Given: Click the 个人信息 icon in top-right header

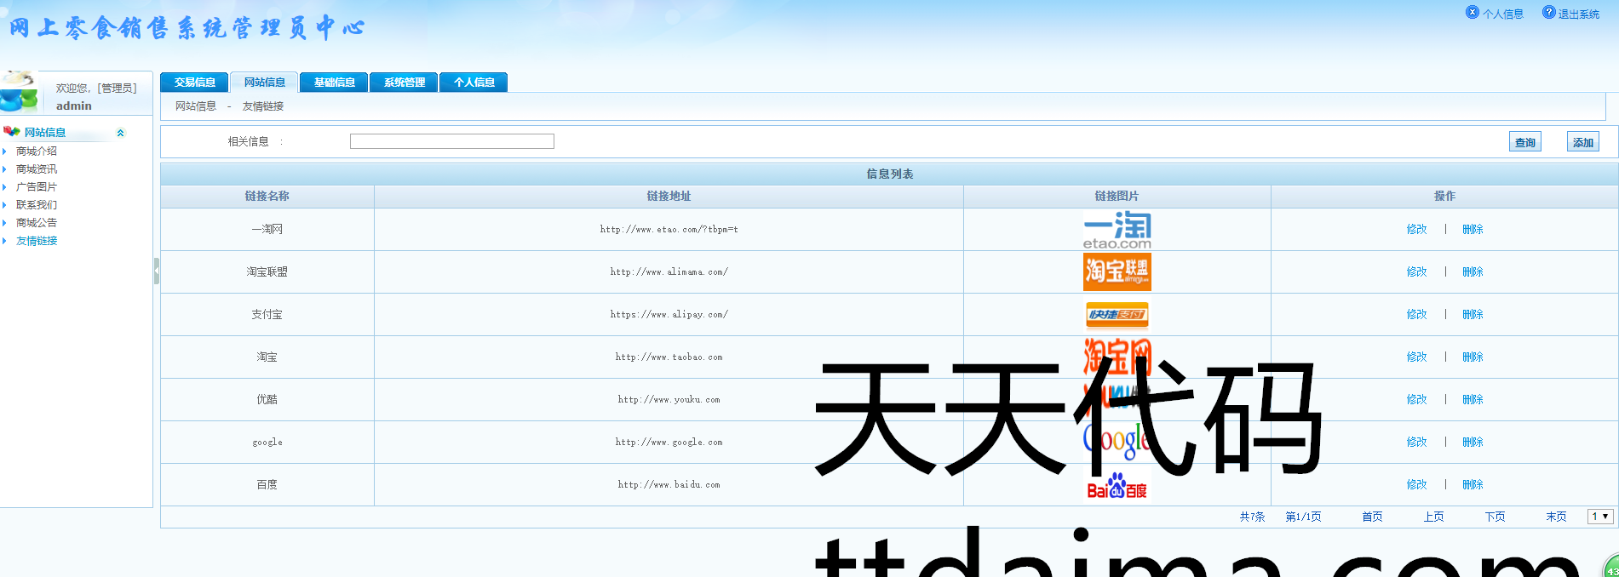Looking at the screenshot, I should click(x=1472, y=12).
